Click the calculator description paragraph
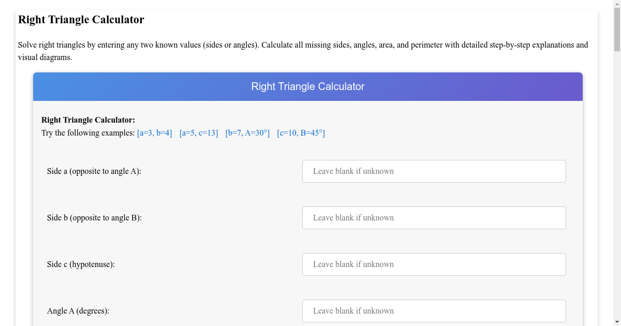621x326 pixels. tap(303, 51)
